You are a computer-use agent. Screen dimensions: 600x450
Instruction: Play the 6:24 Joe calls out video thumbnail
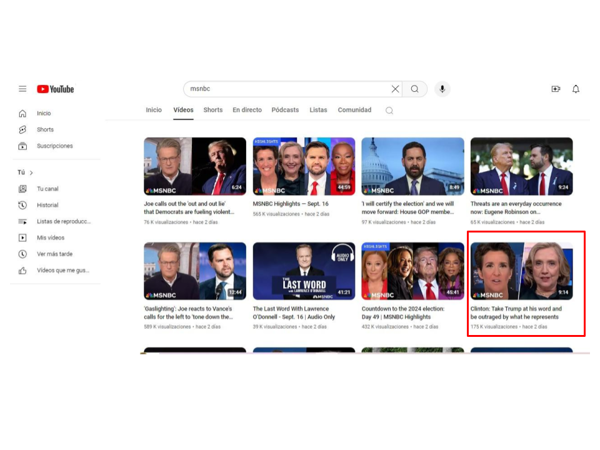(x=195, y=166)
